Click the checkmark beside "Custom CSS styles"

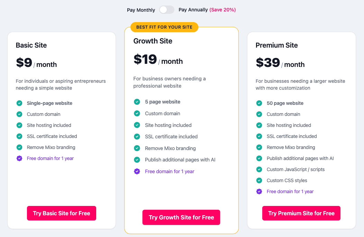point(259,180)
